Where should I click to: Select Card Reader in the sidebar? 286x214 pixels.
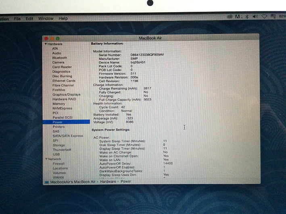62,67
